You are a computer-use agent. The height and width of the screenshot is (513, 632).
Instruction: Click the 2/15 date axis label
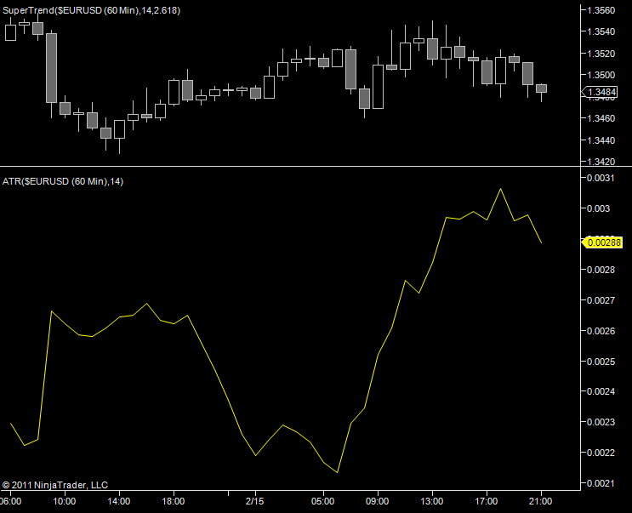click(254, 501)
